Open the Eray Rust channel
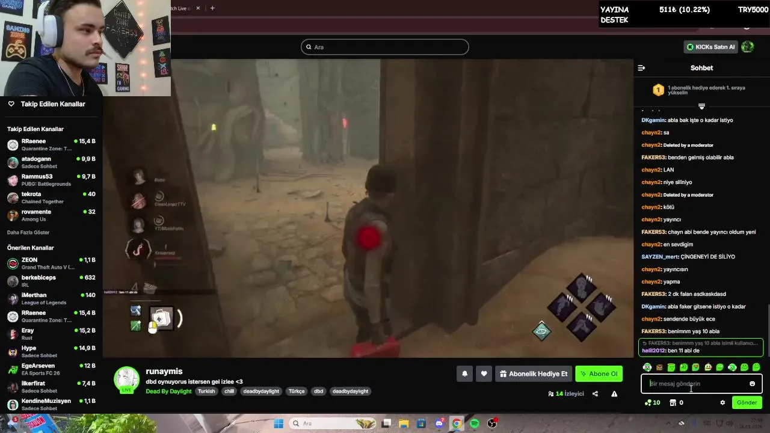The image size is (770, 433). tap(51, 334)
